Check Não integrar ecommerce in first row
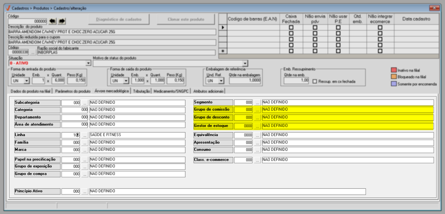 click(380, 27)
